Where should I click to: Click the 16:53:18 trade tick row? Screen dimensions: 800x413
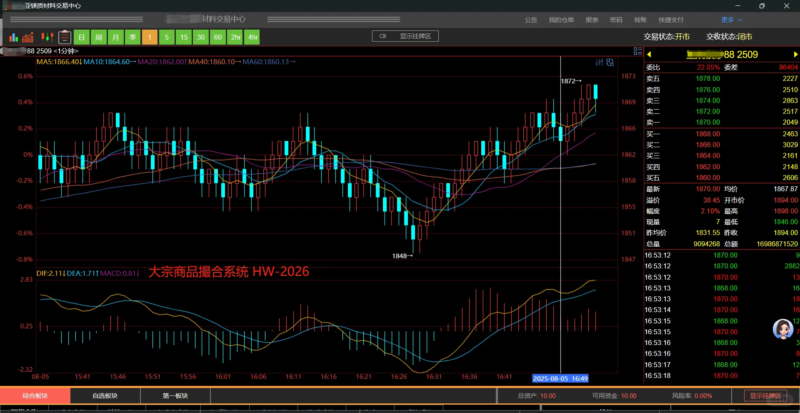pos(722,375)
